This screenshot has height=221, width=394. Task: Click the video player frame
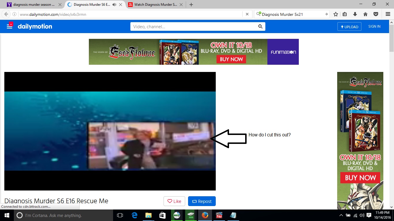tap(110, 131)
